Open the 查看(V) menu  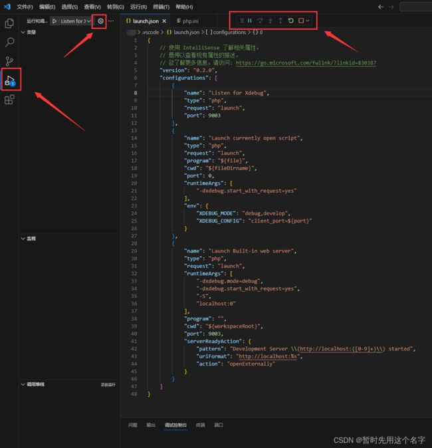pos(92,7)
